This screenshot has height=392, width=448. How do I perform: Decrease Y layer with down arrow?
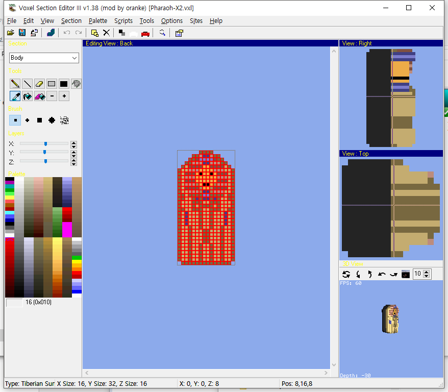tap(73, 156)
